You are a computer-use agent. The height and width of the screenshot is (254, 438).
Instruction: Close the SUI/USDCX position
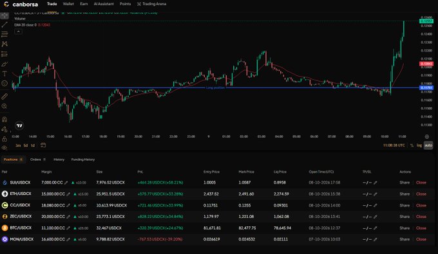[421, 183]
